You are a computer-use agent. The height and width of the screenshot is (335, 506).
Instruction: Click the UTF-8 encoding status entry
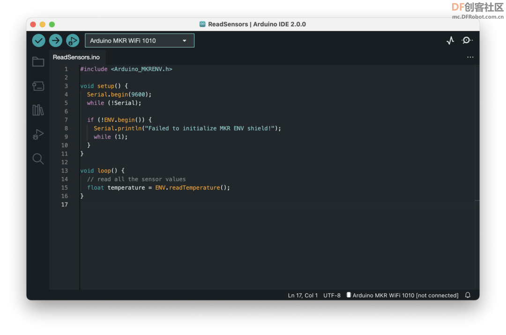tap(332, 295)
